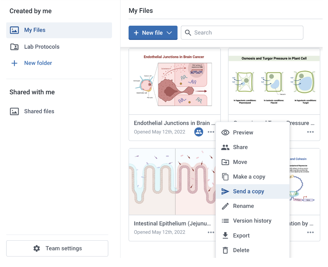The width and height of the screenshot is (328, 267).
Task: Click the New file button
Action: coord(153,33)
